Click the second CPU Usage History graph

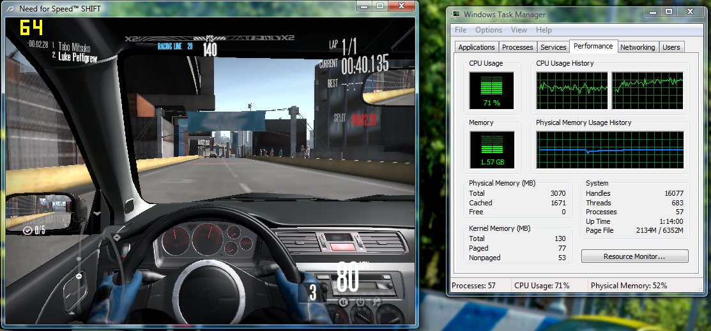pyautogui.click(x=647, y=91)
